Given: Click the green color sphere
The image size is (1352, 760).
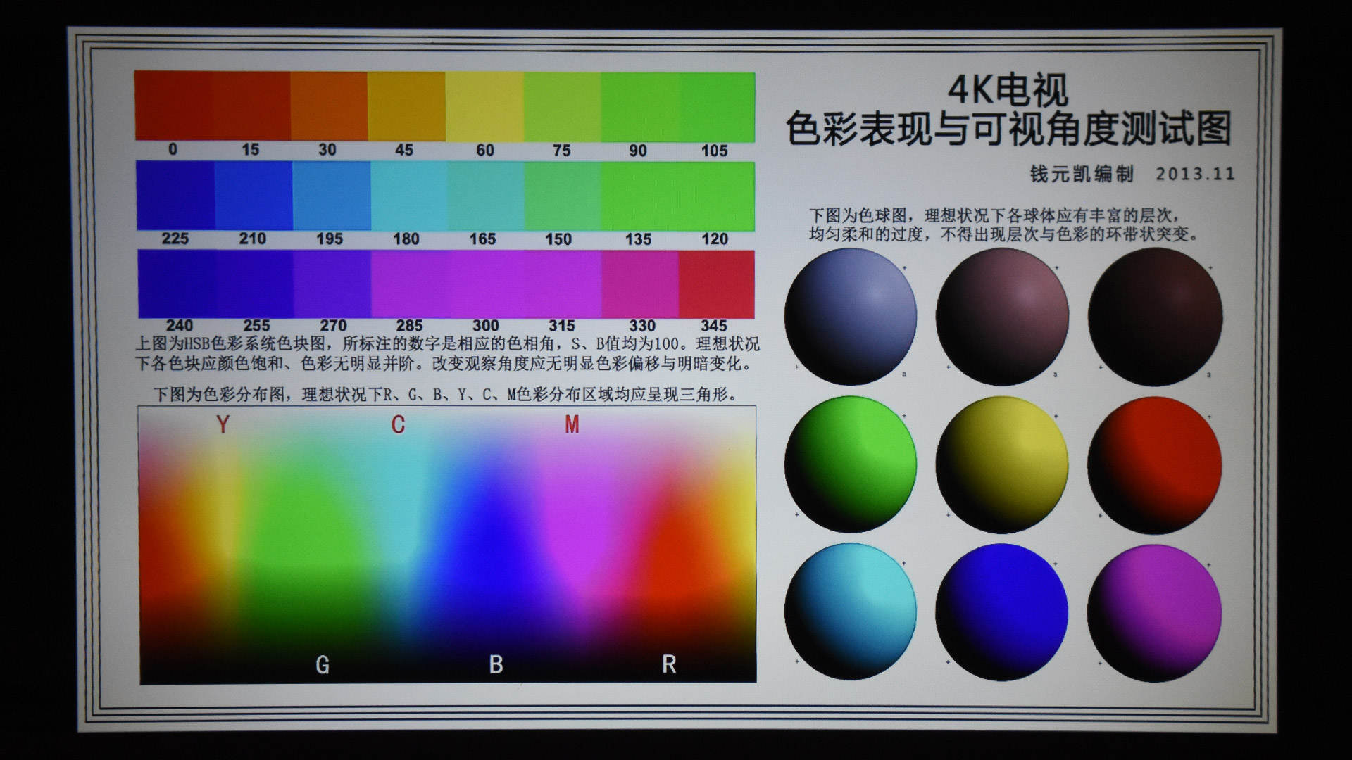Looking at the screenshot, I should point(851,464).
